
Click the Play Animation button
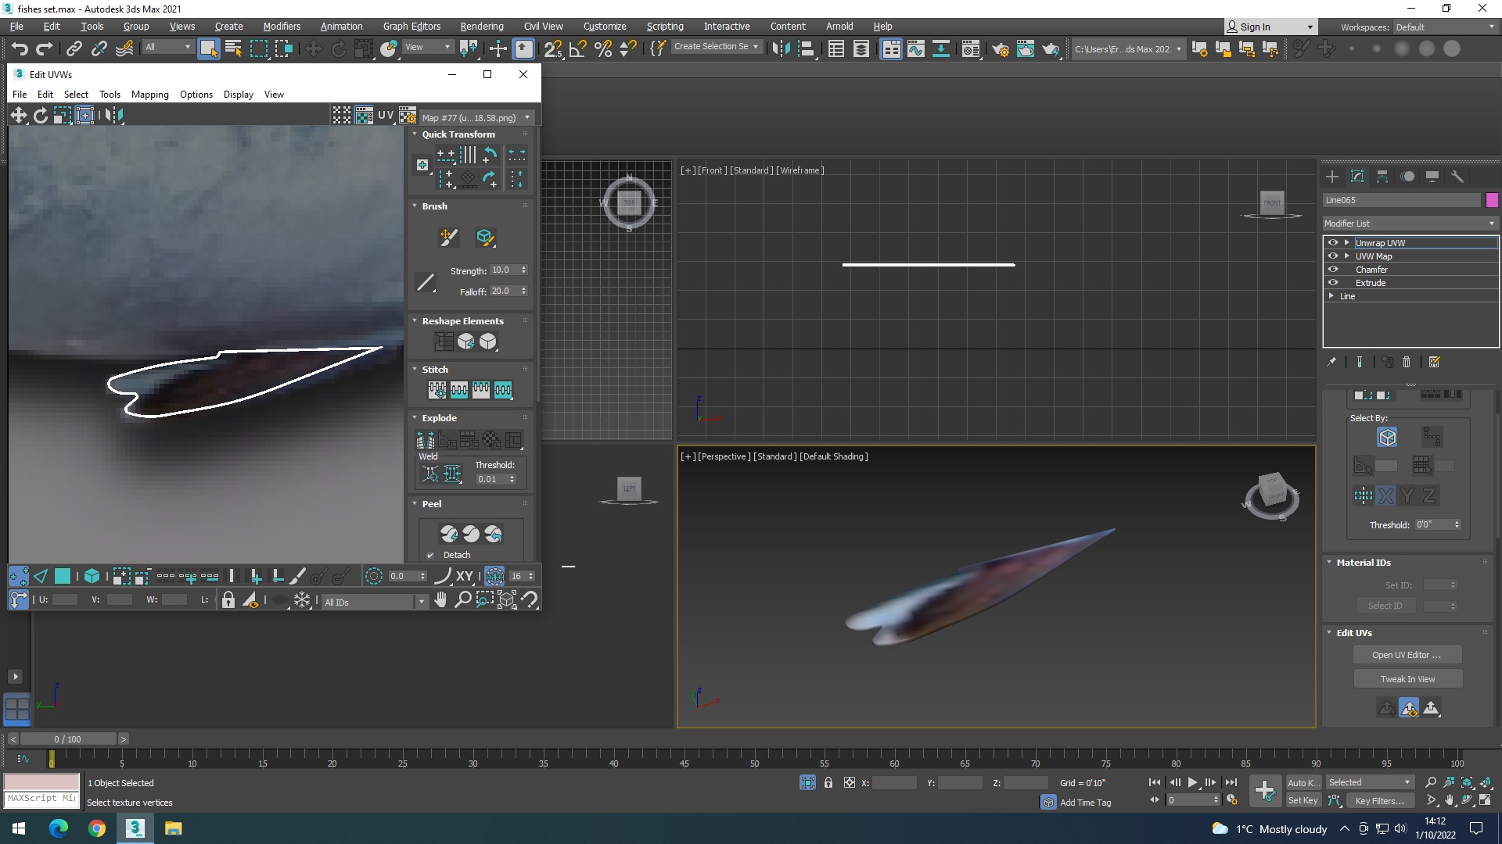[1192, 782]
